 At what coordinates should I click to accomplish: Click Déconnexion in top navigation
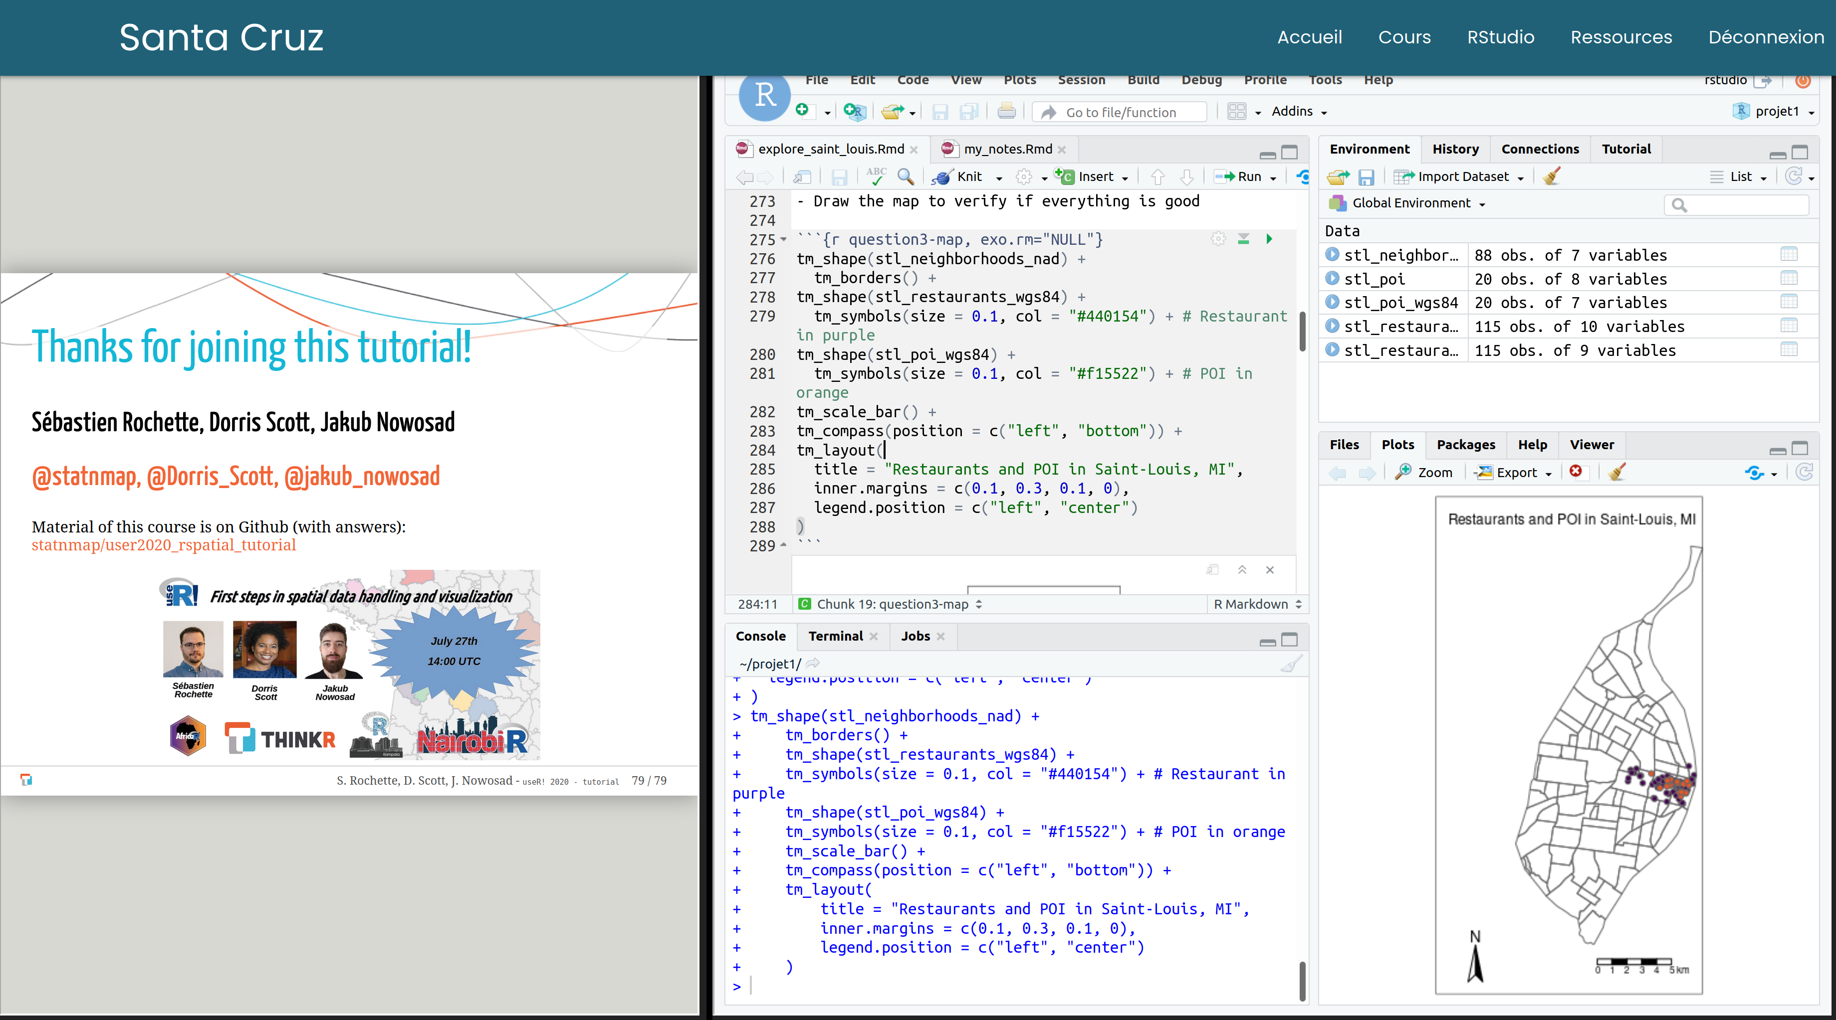tap(1766, 37)
